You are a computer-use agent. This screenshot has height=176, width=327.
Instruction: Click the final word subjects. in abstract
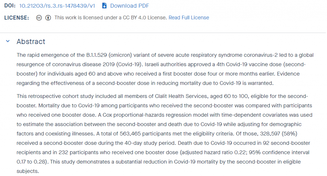pyautogui.click(x=28, y=171)
